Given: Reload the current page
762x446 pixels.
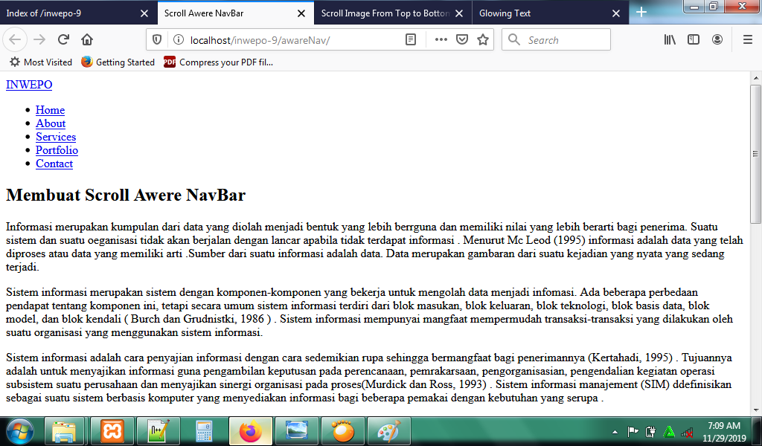Looking at the screenshot, I should tap(63, 40).
